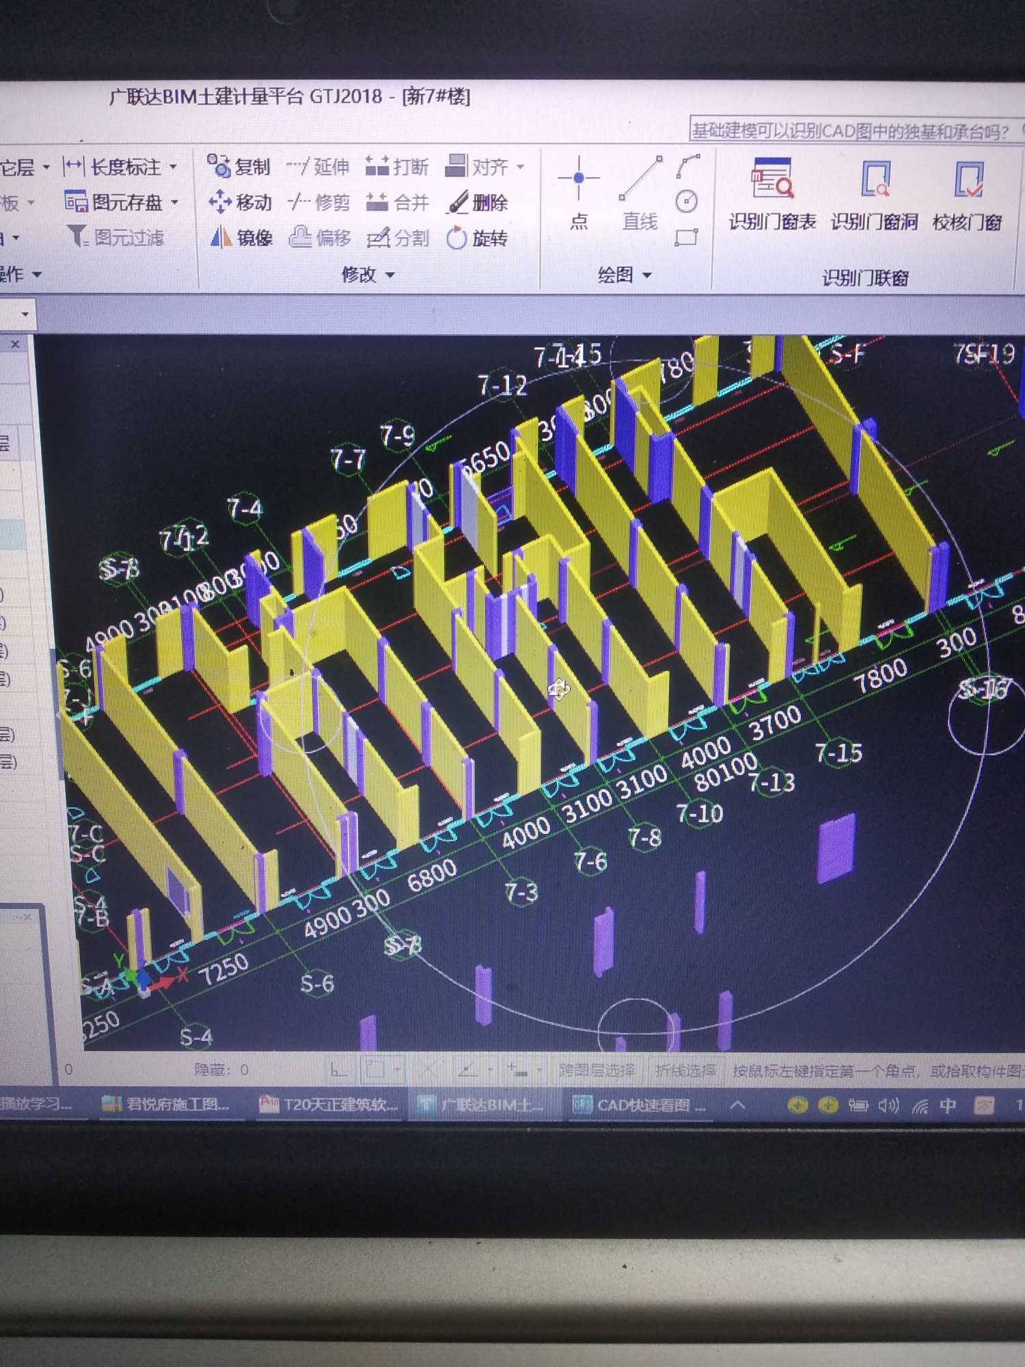Click the 偏移 (Offset) tool
Screen dimensions: 1025x1367
pyautogui.click(x=320, y=237)
